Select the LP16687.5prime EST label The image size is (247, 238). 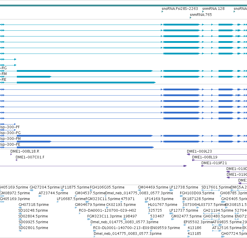[x=71, y=199]
